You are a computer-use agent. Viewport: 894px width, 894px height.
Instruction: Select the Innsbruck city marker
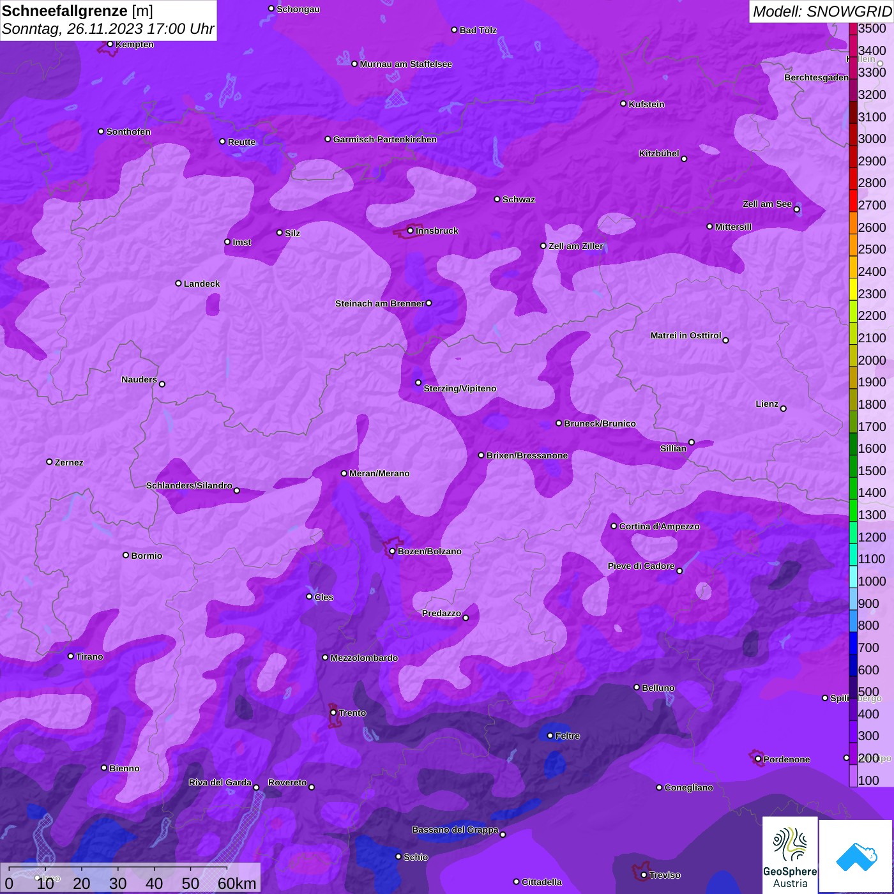(410, 231)
